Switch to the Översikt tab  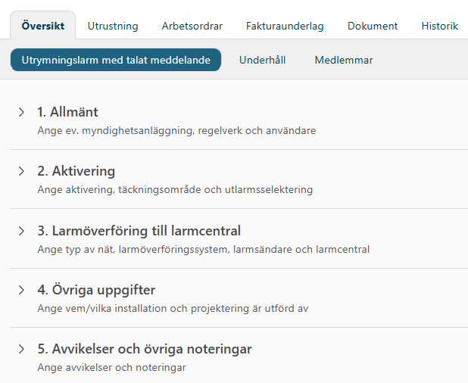tap(43, 26)
